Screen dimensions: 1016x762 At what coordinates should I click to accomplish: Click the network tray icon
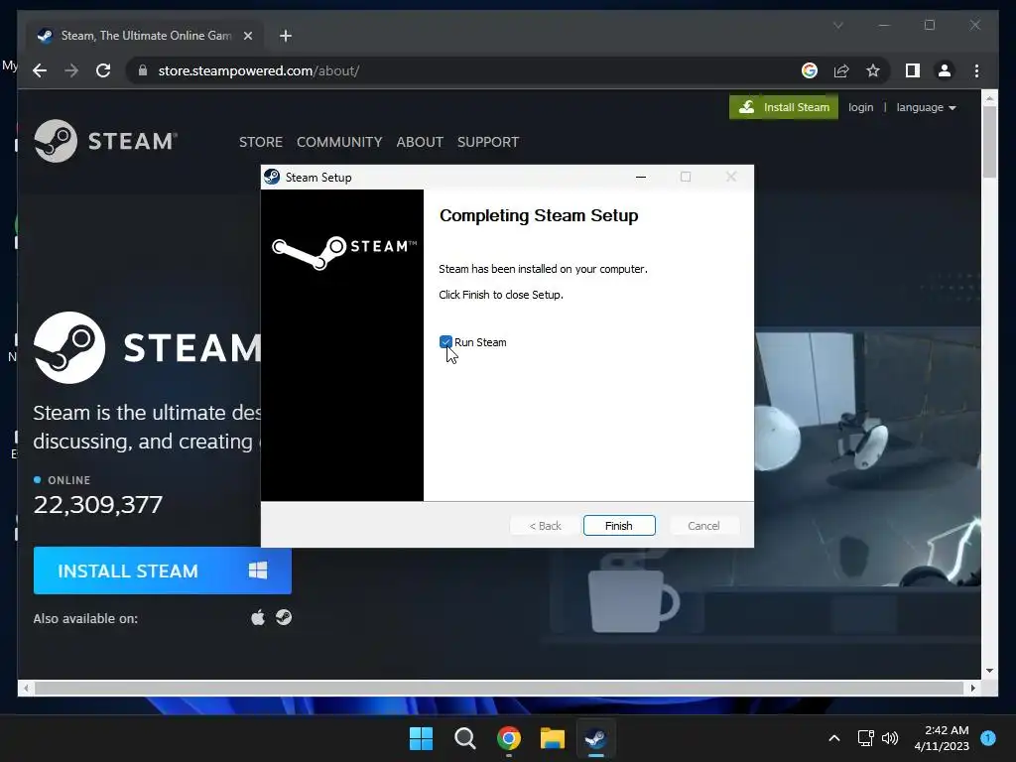pyautogui.click(x=865, y=738)
